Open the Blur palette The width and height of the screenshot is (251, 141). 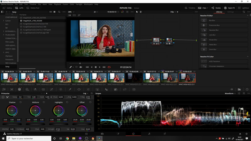pyautogui.click(x=106, y=90)
